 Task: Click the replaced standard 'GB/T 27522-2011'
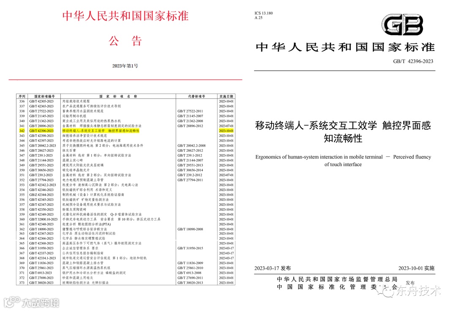(x=190, y=111)
